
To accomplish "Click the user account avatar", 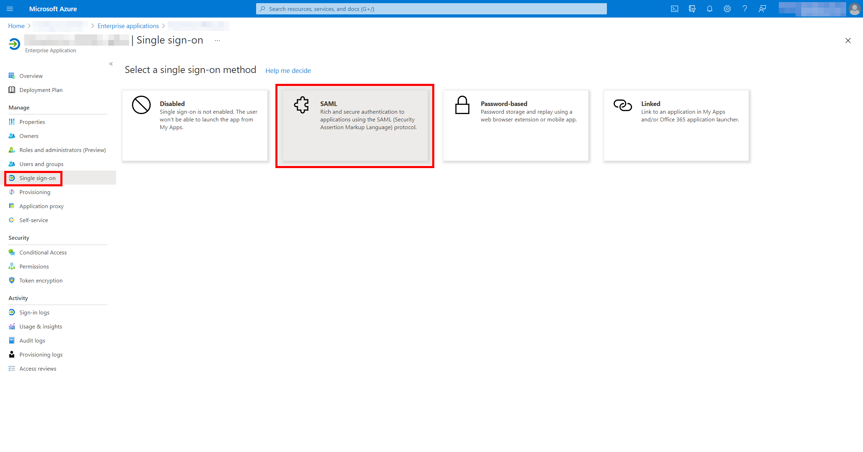I will [854, 9].
